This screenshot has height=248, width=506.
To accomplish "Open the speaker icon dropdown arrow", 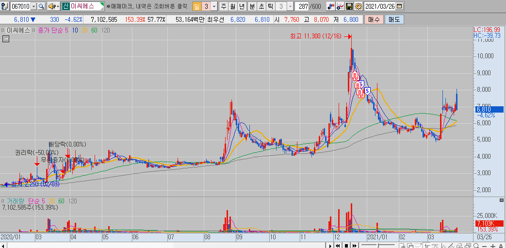I will click(57, 6).
